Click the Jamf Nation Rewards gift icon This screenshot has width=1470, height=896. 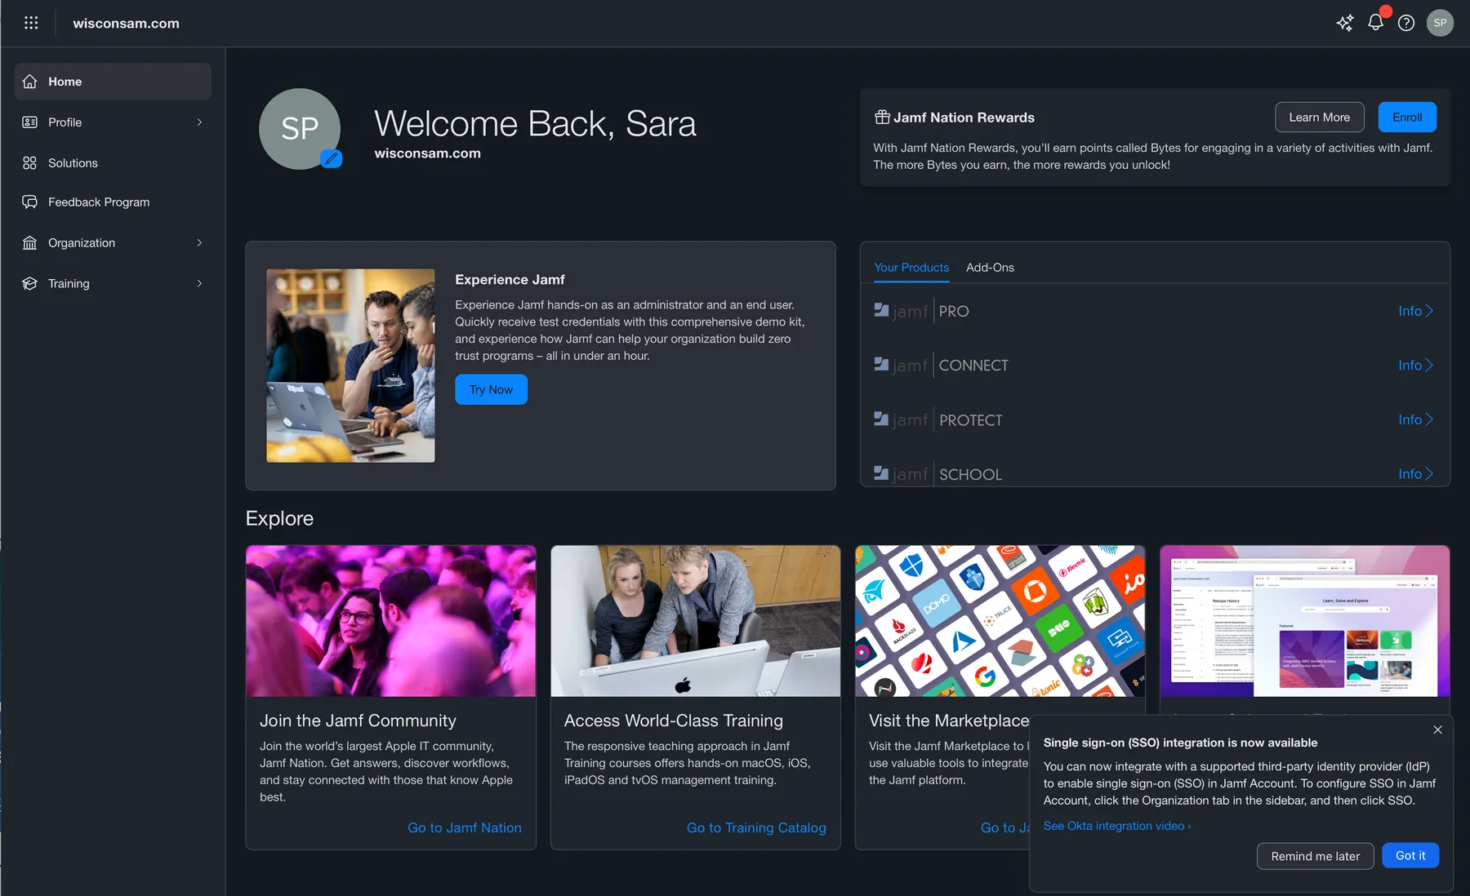click(882, 118)
